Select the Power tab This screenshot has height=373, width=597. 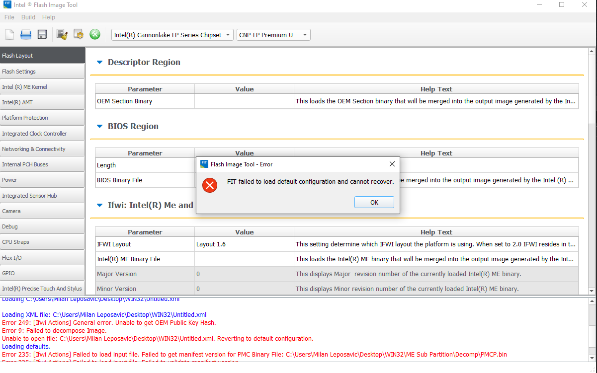(43, 180)
